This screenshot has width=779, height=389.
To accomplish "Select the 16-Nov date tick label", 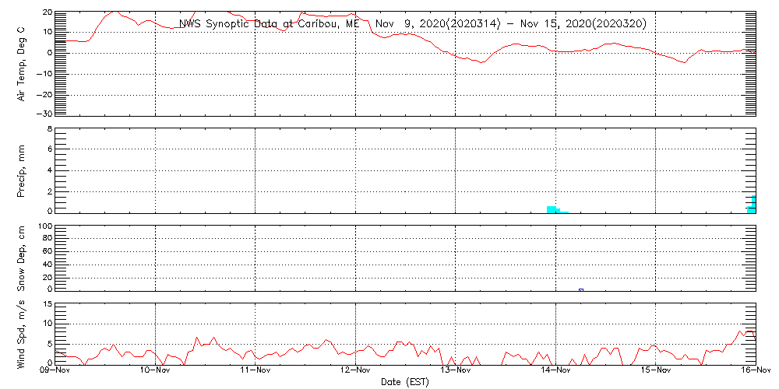I will click(754, 371).
